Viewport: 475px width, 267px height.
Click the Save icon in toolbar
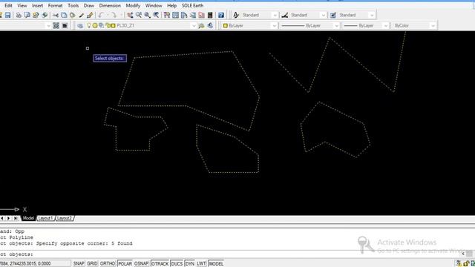pos(8,15)
